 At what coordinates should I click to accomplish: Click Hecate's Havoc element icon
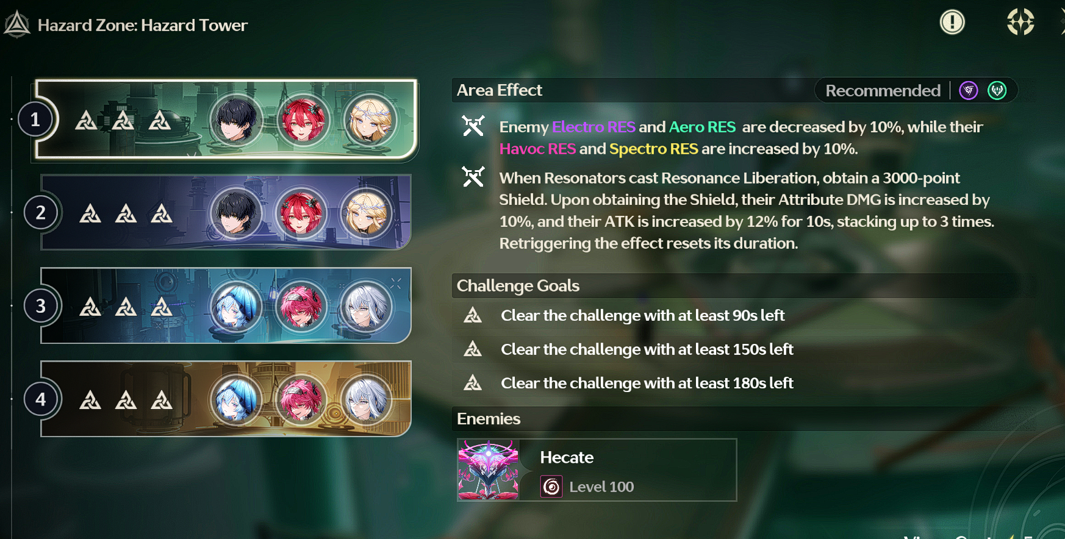click(x=551, y=487)
